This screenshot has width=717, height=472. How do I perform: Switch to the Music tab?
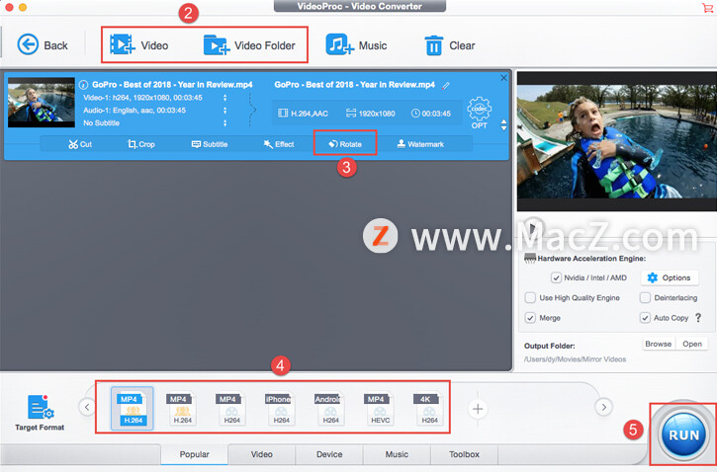pos(397,454)
